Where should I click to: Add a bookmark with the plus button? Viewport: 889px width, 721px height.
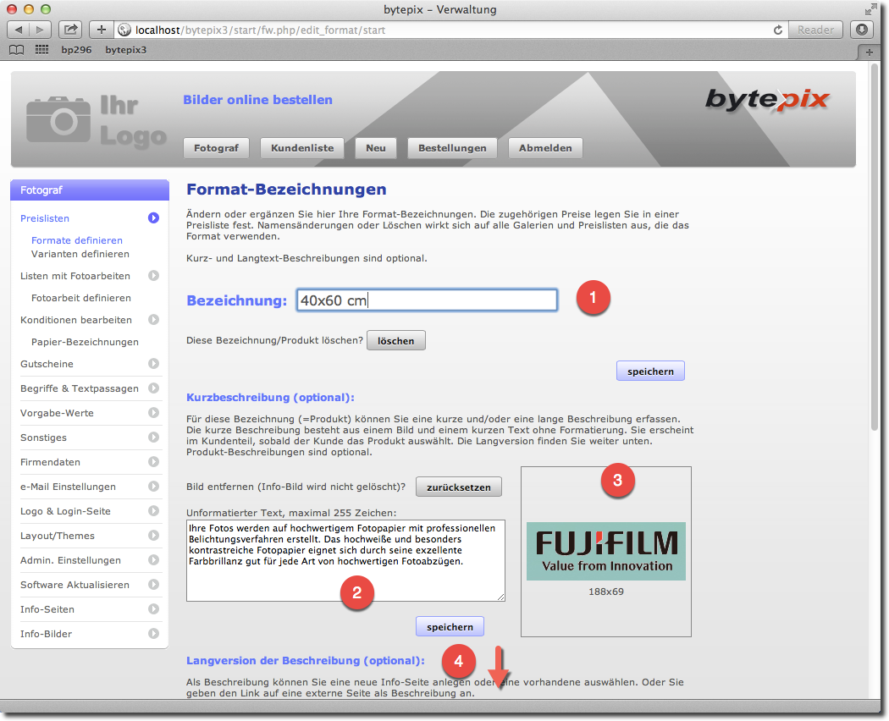pyautogui.click(x=102, y=30)
